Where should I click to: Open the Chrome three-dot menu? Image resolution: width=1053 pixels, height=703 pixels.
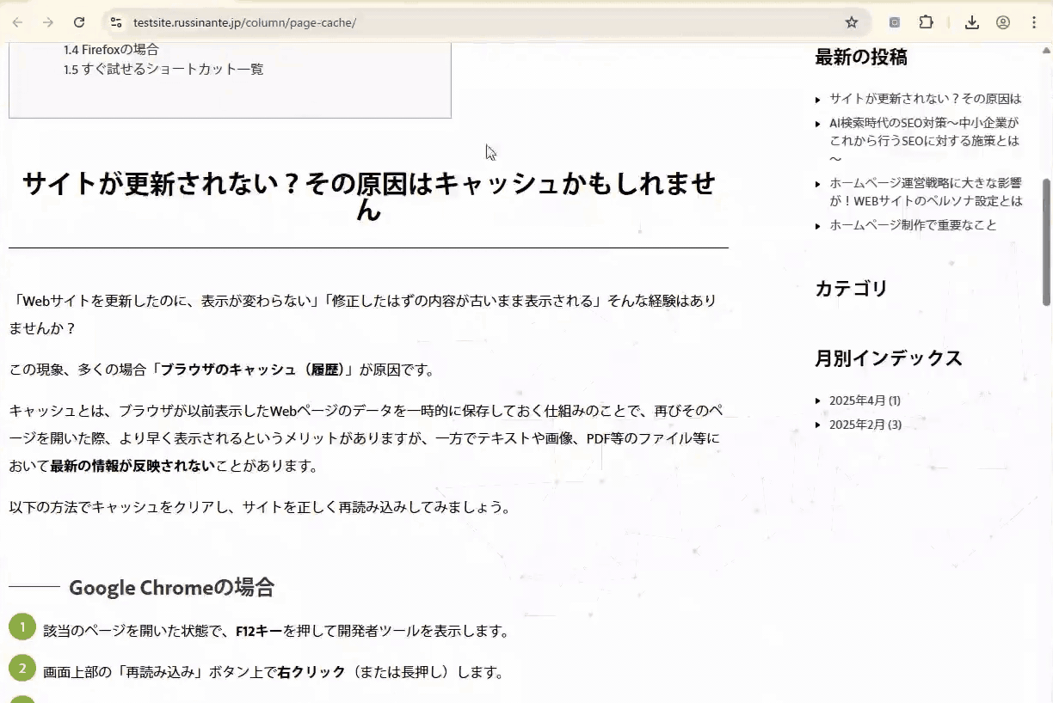1033,22
